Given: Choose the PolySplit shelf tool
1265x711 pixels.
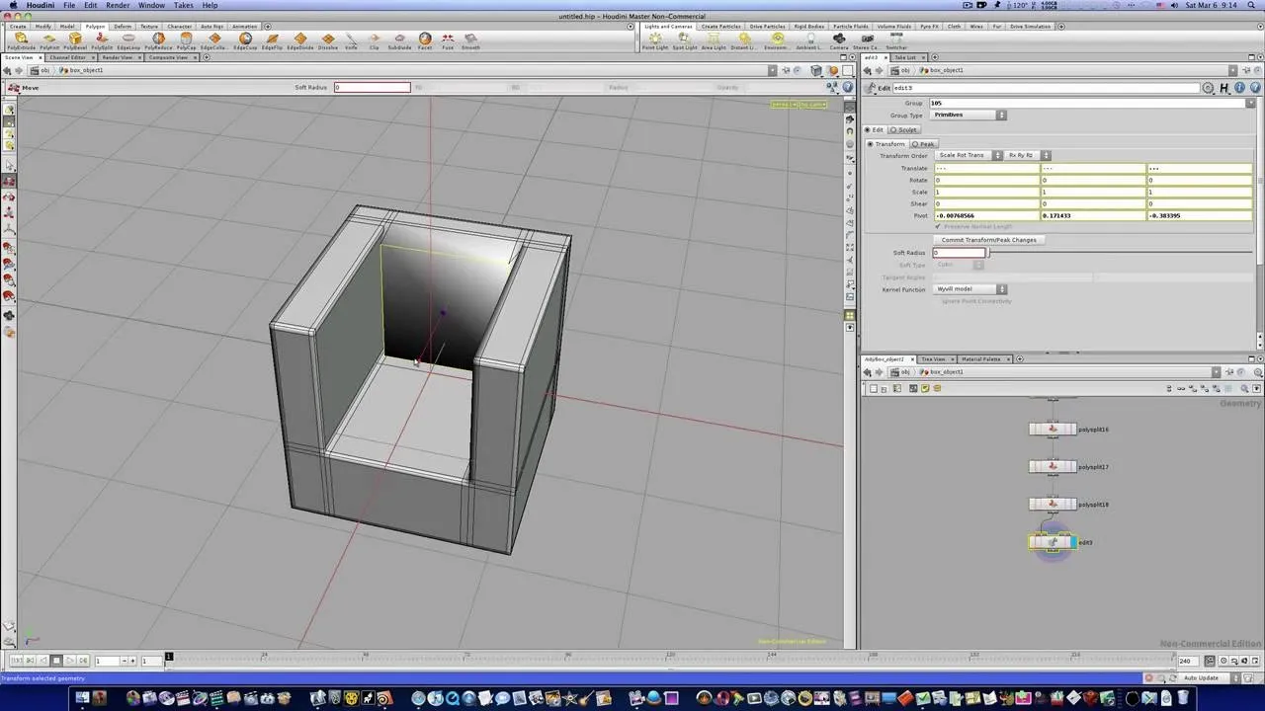Looking at the screenshot, I should pos(102,40).
